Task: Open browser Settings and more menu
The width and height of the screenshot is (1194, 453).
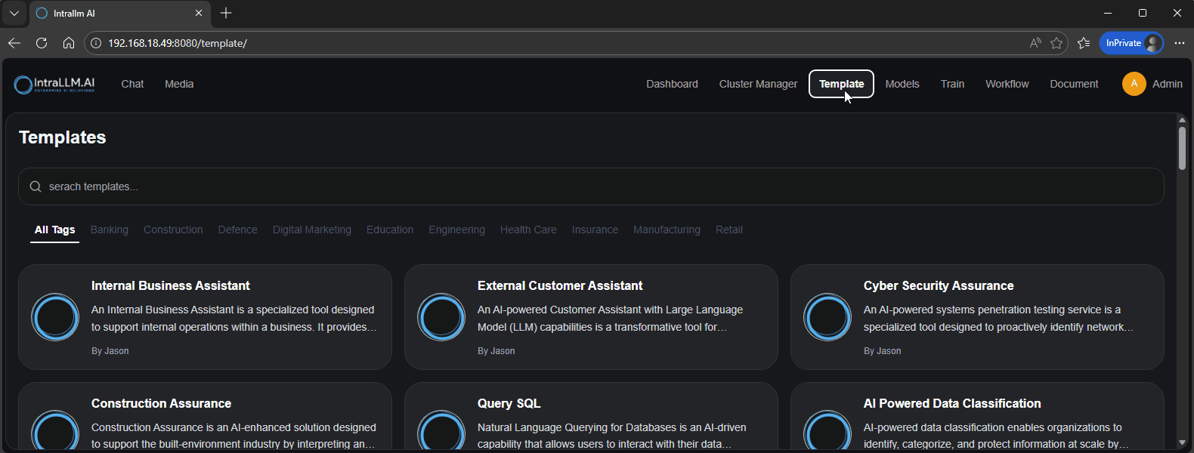Action: click(1180, 43)
